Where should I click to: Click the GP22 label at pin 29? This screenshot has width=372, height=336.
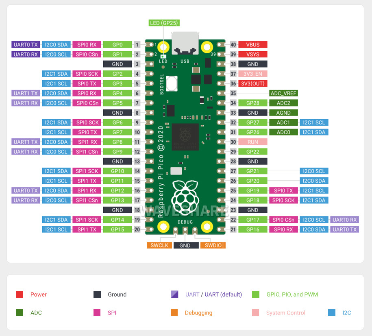tap(252, 152)
